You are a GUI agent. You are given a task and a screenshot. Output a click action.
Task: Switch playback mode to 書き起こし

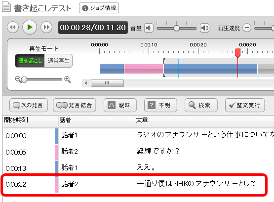point(30,61)
